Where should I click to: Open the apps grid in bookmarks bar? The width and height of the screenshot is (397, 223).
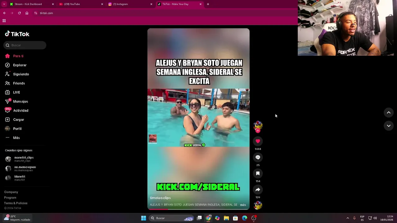(4, 21)
